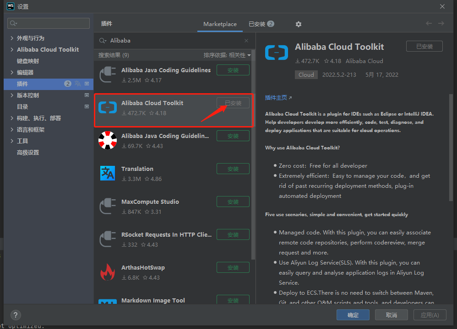The image size is (457, 329).
Task: Install the ArthasHotSwap plugin
Action: click(233, 267)
